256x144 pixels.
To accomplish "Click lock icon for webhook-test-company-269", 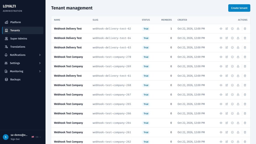I will tap(238, 66).
